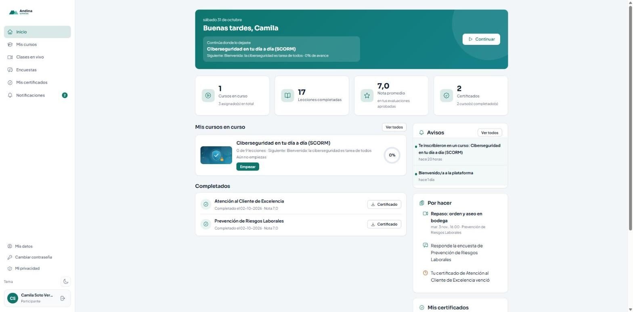The image size is (633, 312).
Task: Go to Mis cursos in sidebar
Action: pyautogui.click(x=38, y=44)
